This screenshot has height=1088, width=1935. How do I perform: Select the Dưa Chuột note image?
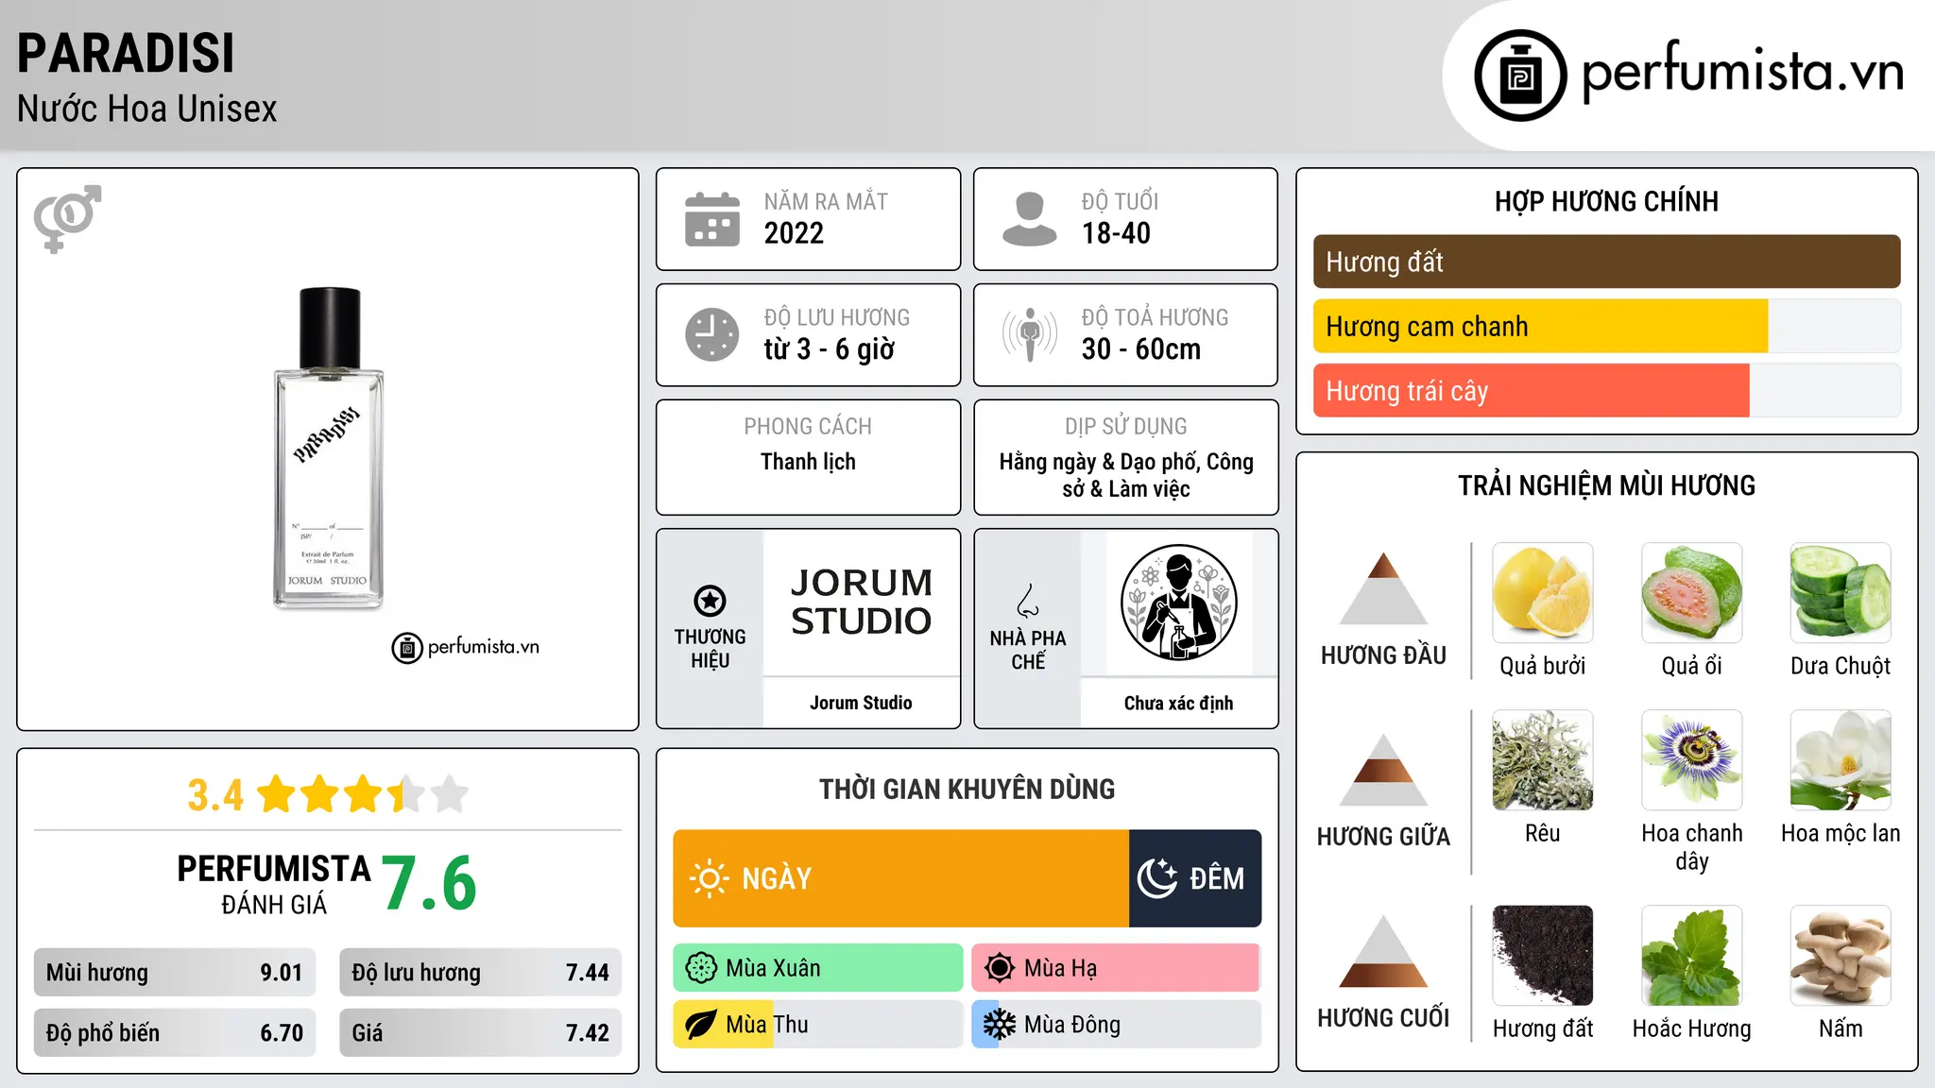(1841, 593)
